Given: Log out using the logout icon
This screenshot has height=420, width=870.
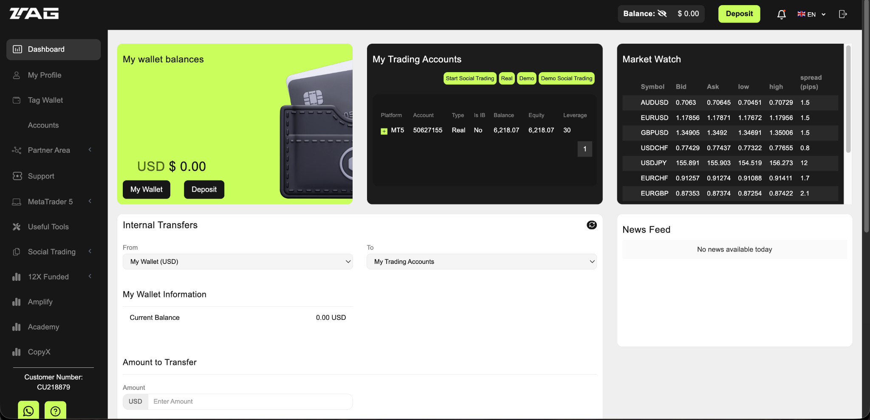Looking at the screenshot, I should click(843, 14).
